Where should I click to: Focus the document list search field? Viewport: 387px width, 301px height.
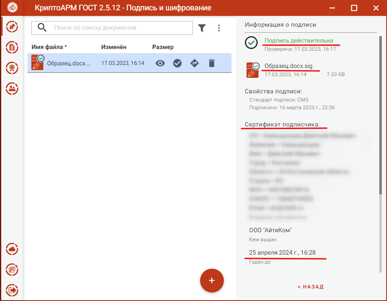[x=112, y=28]
